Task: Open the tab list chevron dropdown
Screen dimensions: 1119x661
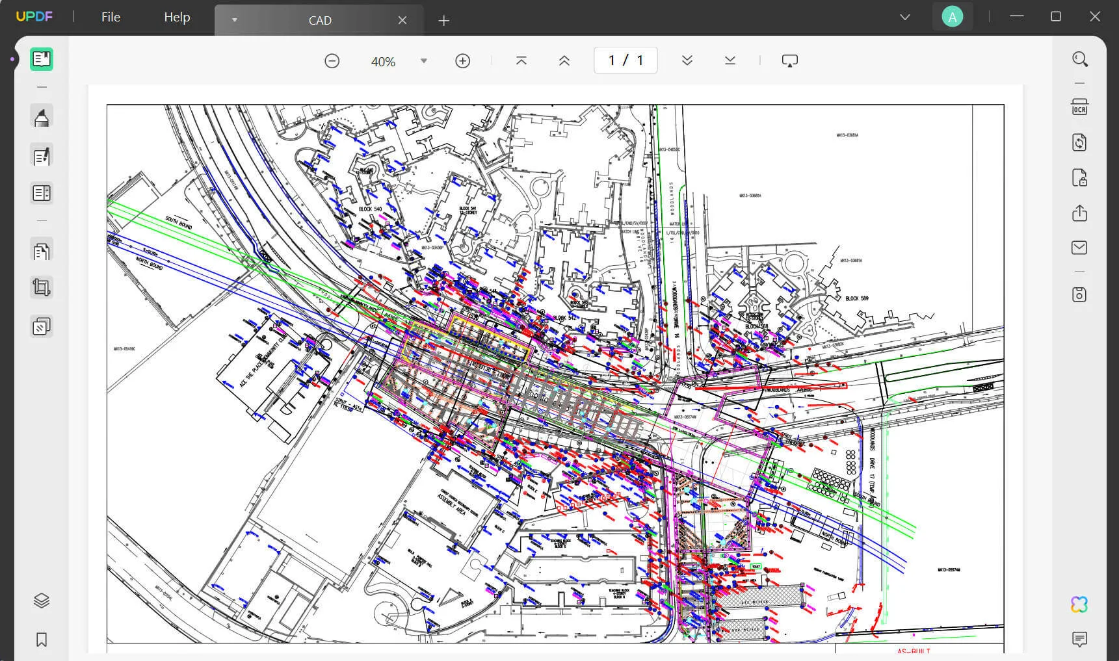Action: (x=905, y=18)
